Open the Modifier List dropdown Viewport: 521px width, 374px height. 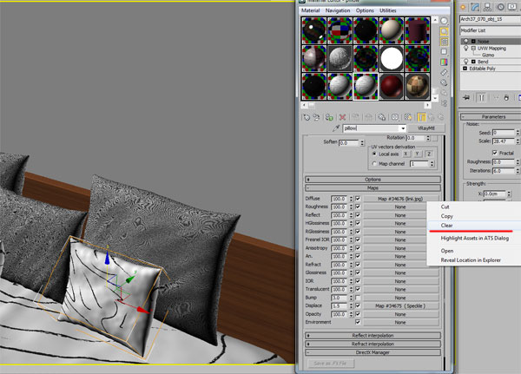pos(490,30)
